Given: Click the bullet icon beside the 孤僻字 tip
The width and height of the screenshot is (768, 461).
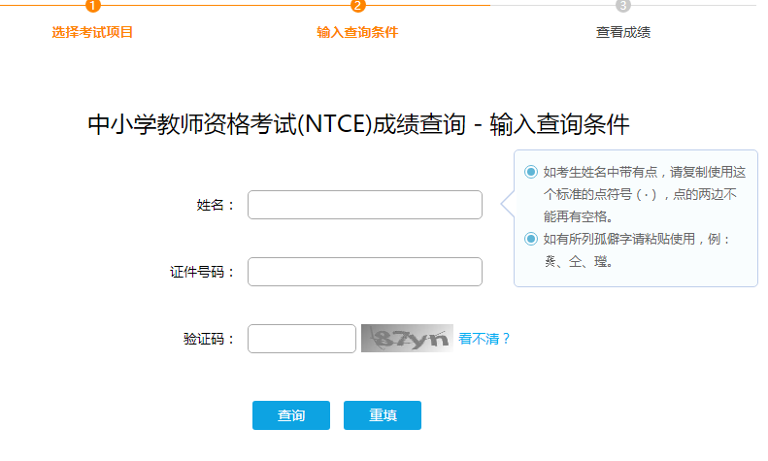Looking at the screenshot, I should click(530, 239).
